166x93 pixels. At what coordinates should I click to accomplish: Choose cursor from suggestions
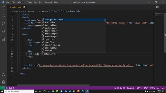[x=74, y=51]
